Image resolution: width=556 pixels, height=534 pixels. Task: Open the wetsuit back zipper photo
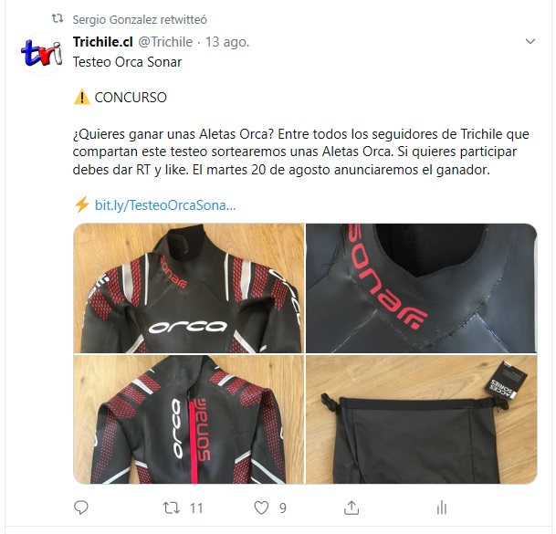pyautogui.click(x=189, y=420)
